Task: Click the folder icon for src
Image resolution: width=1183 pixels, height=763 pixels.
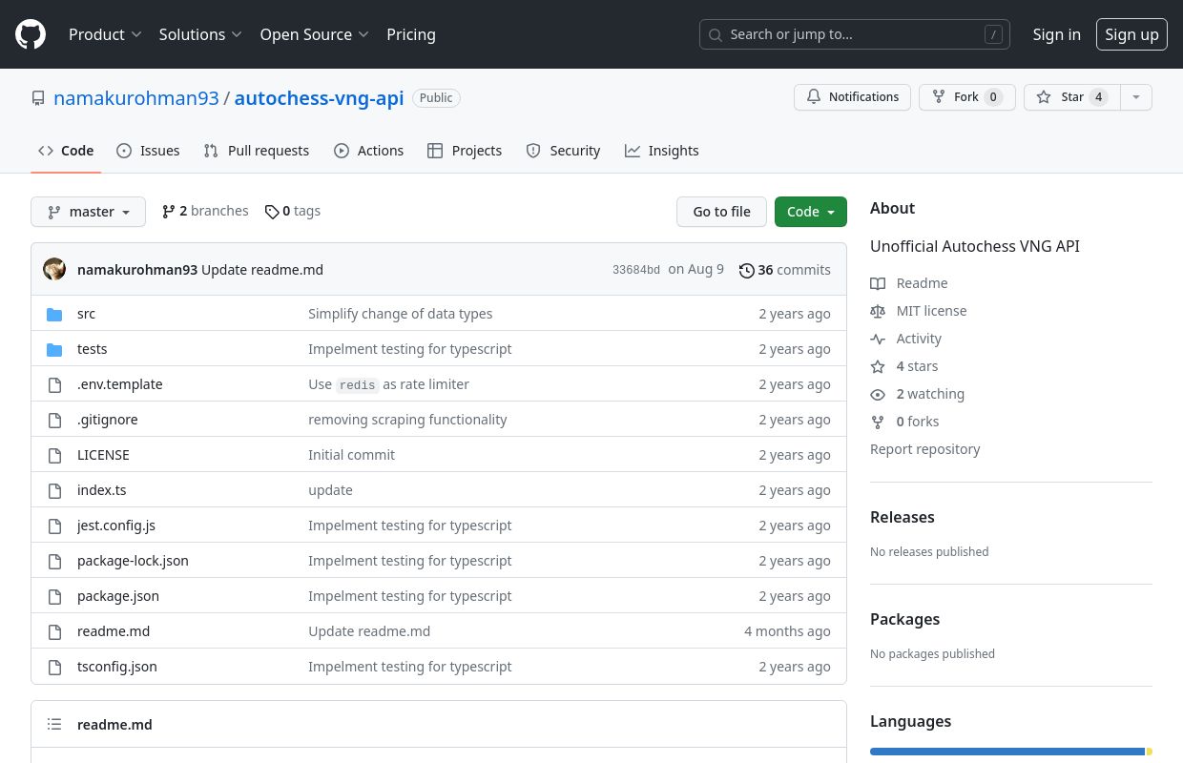Action: pyautogui.click(x=54, y=314)
